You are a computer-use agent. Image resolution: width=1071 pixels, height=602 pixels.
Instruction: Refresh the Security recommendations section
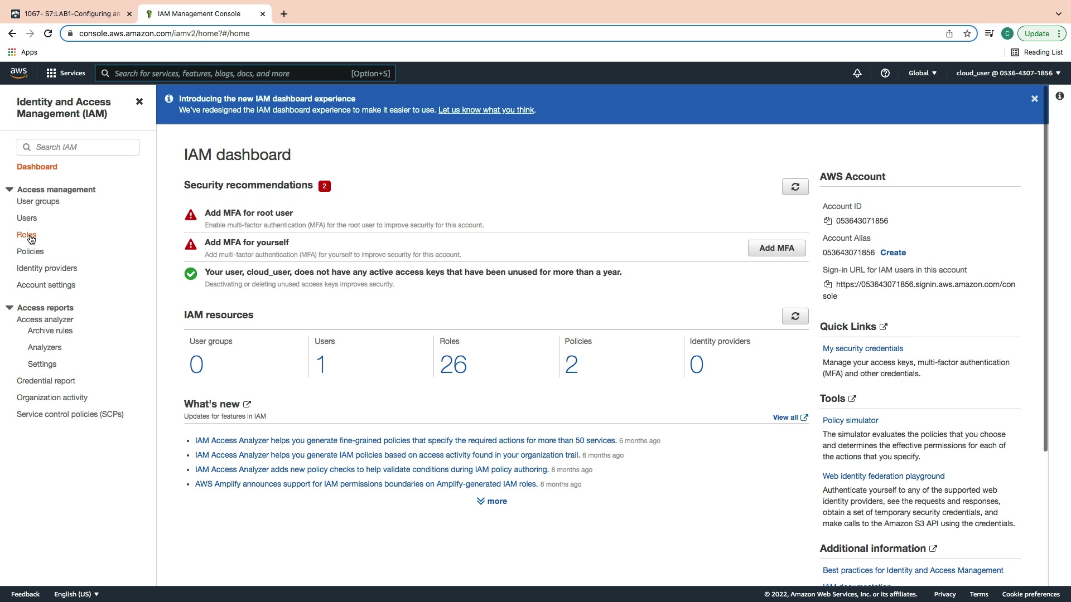tap(795, 187)
